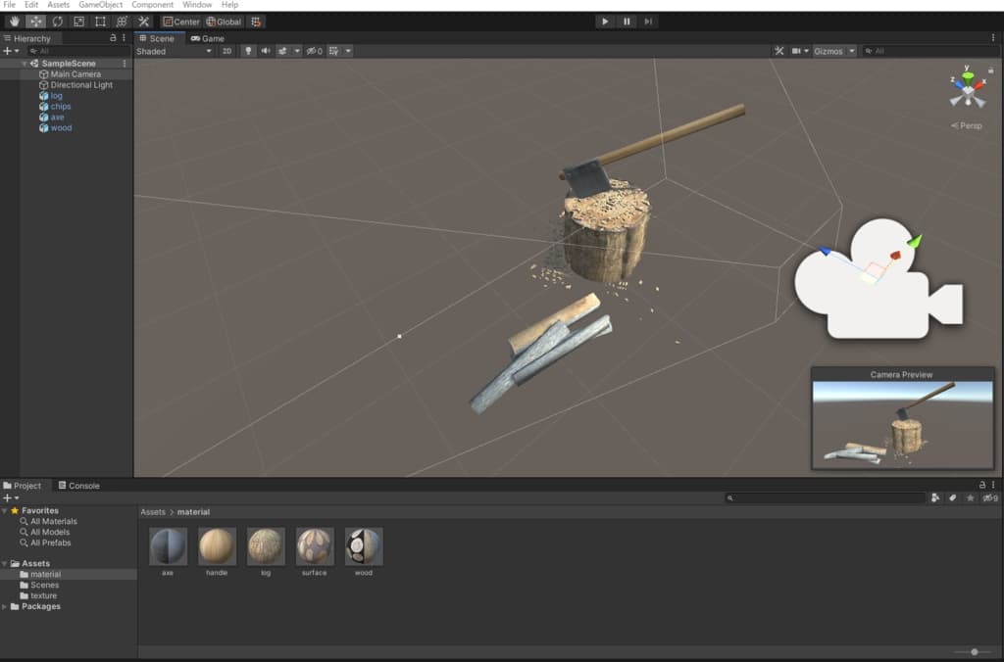
Task: Click the scene orientation gizmo
Action: [968, 90]
